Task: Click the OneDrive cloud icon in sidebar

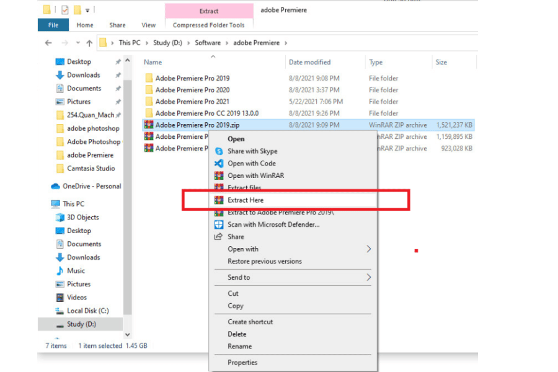Action: 55,186
